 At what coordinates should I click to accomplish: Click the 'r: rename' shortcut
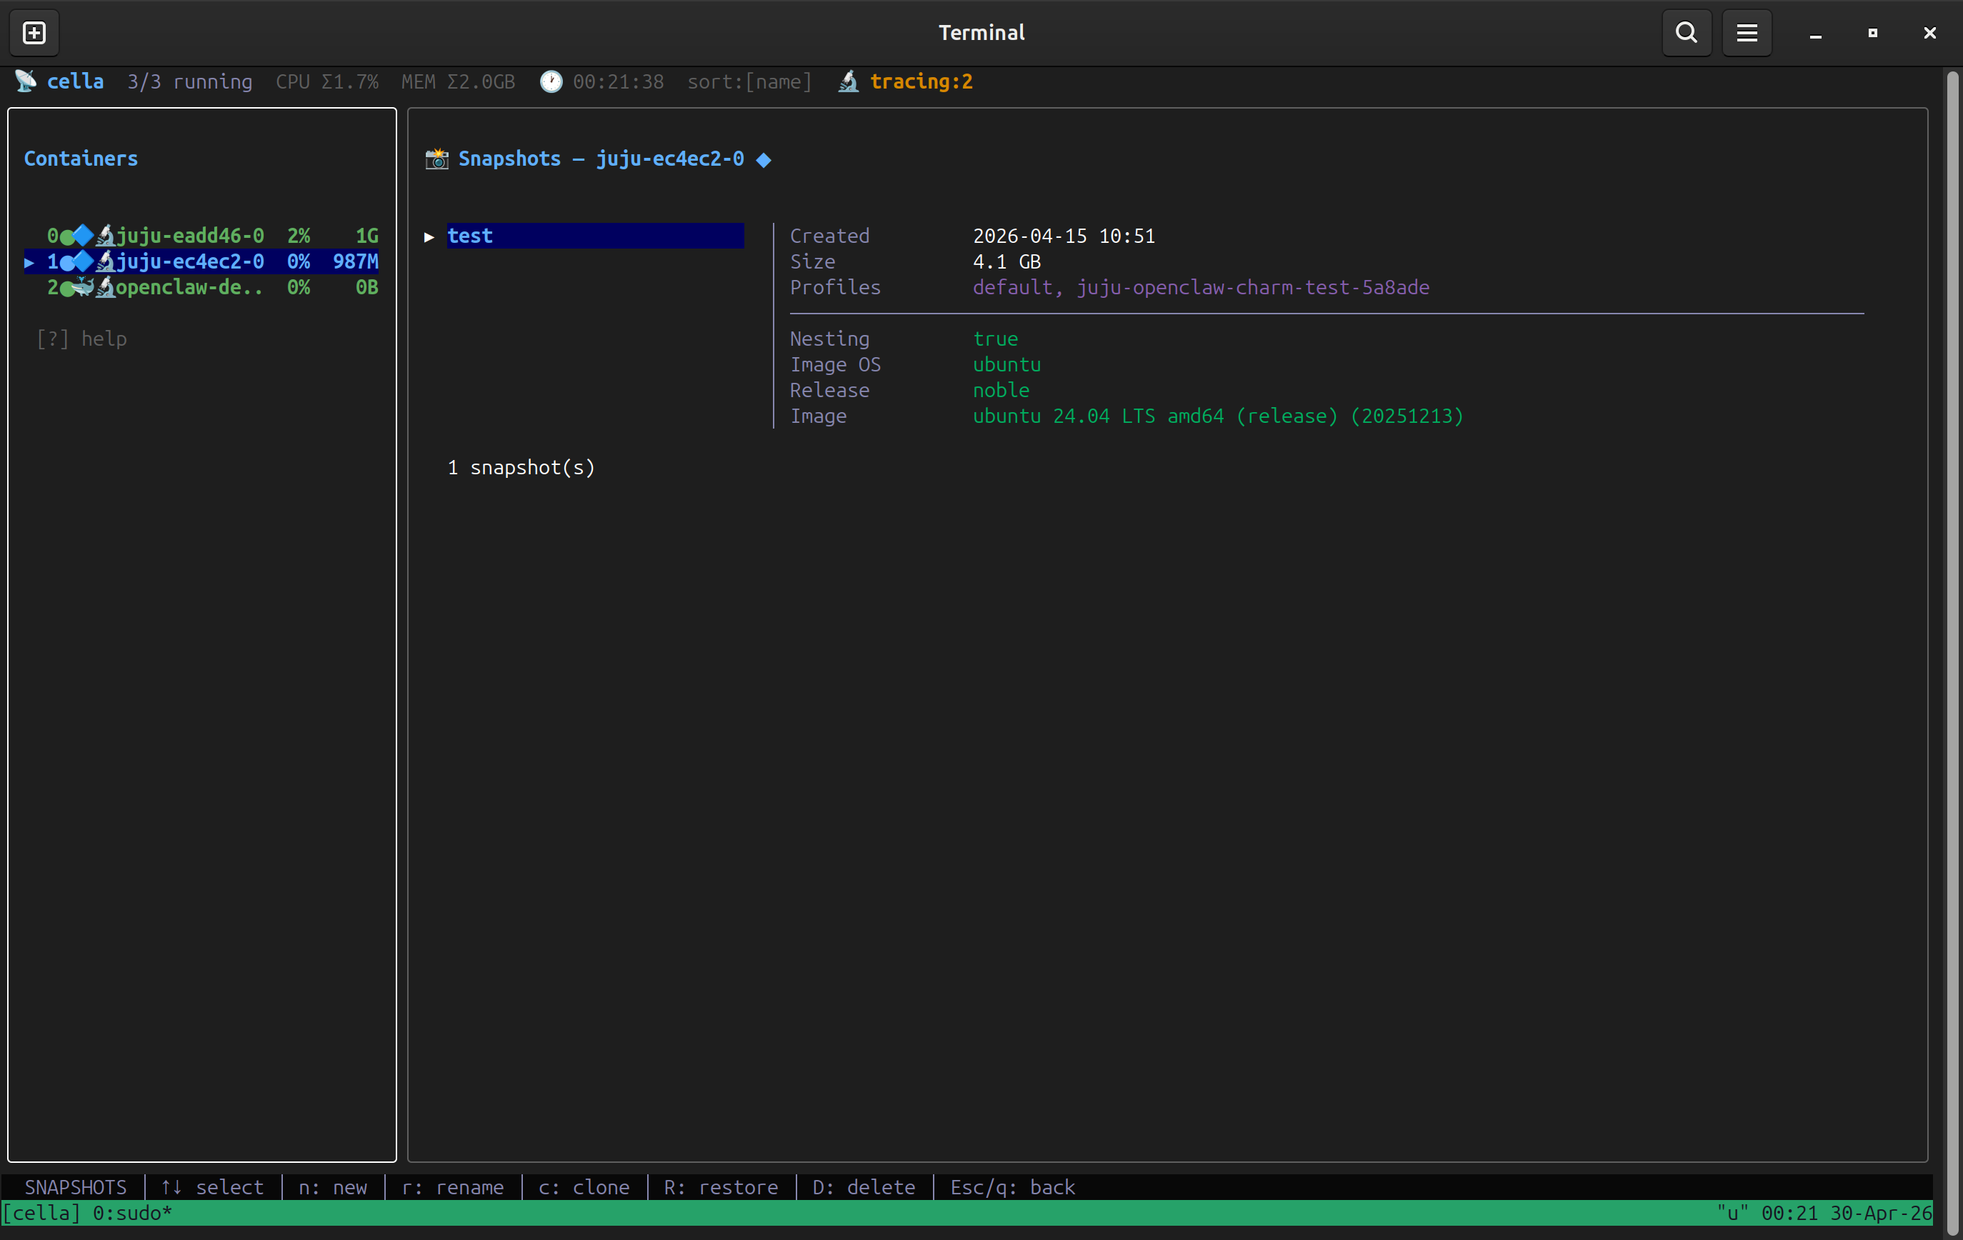pyautogui.click(x=452, y=1187)
